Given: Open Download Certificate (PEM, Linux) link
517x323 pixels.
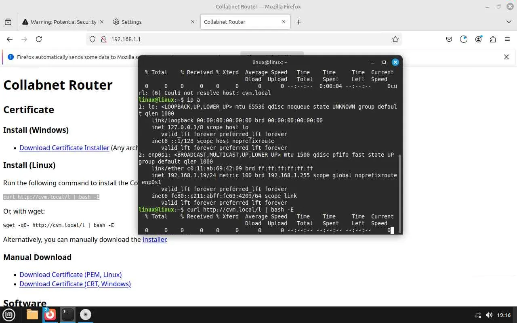Looking at the screenshot, I should click(70, 275).
